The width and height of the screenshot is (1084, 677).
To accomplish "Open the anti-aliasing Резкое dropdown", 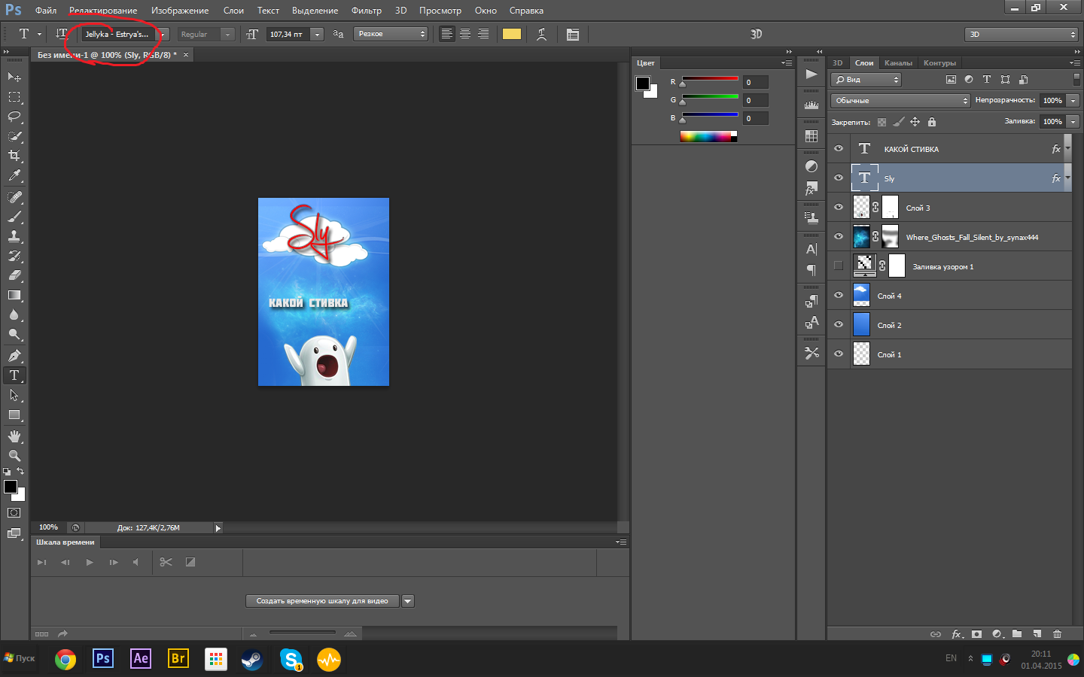I will (x=391, y=34).
